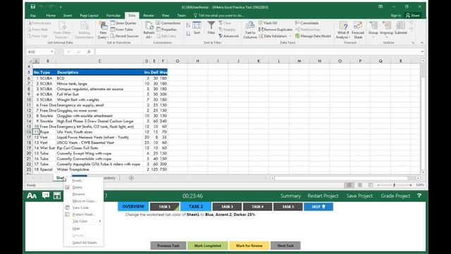Click the zoom slider handle
The width and height of the screenshot is (451, 254).
395,185
